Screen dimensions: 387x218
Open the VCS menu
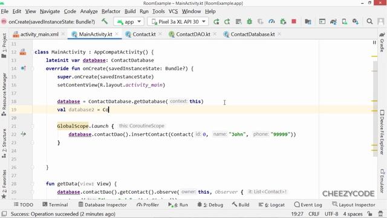(x=173, y=12)
